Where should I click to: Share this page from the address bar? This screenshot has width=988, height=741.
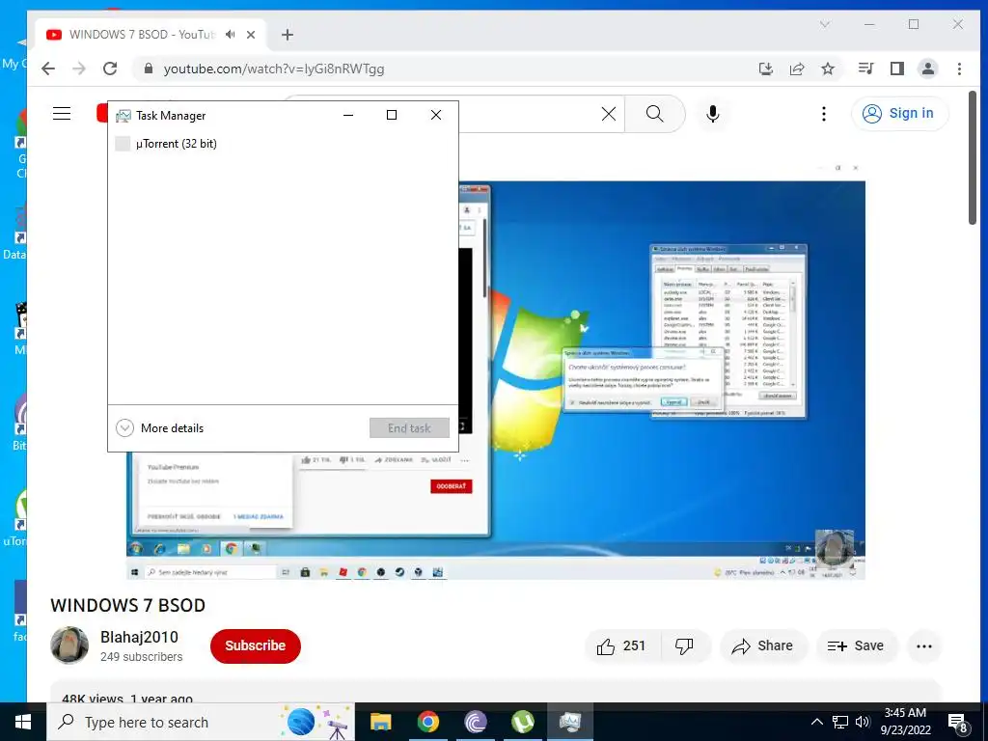(797, 69)
